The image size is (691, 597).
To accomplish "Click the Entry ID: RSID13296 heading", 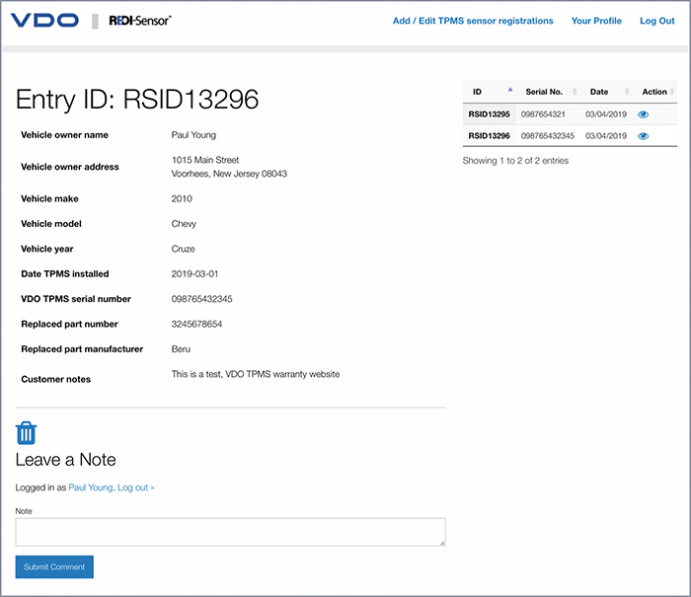I will 137,99.
